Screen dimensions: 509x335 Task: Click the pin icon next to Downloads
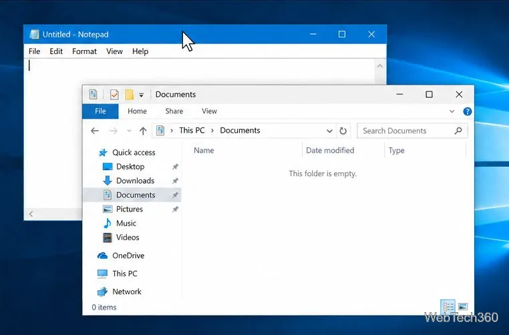tap(175, 181)
